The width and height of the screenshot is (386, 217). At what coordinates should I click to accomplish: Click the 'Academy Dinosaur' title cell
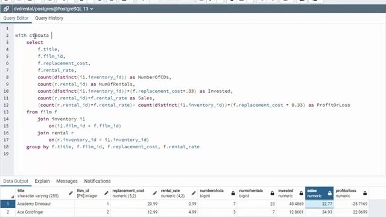coord(45,204)
